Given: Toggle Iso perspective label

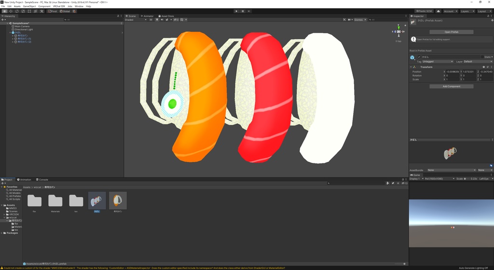Looking at the screenshot, I should [398, 41].
